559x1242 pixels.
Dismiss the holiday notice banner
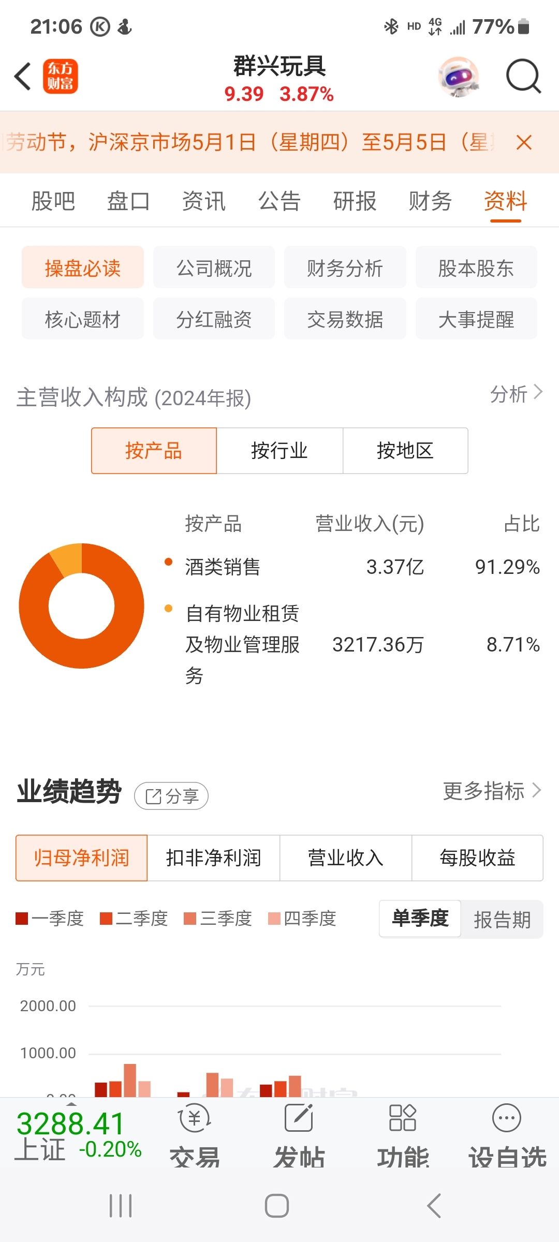[524, 142]
